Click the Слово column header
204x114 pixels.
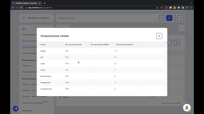(x=43, y=45)
